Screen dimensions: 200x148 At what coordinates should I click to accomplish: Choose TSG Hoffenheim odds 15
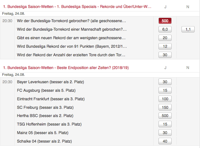165,124
